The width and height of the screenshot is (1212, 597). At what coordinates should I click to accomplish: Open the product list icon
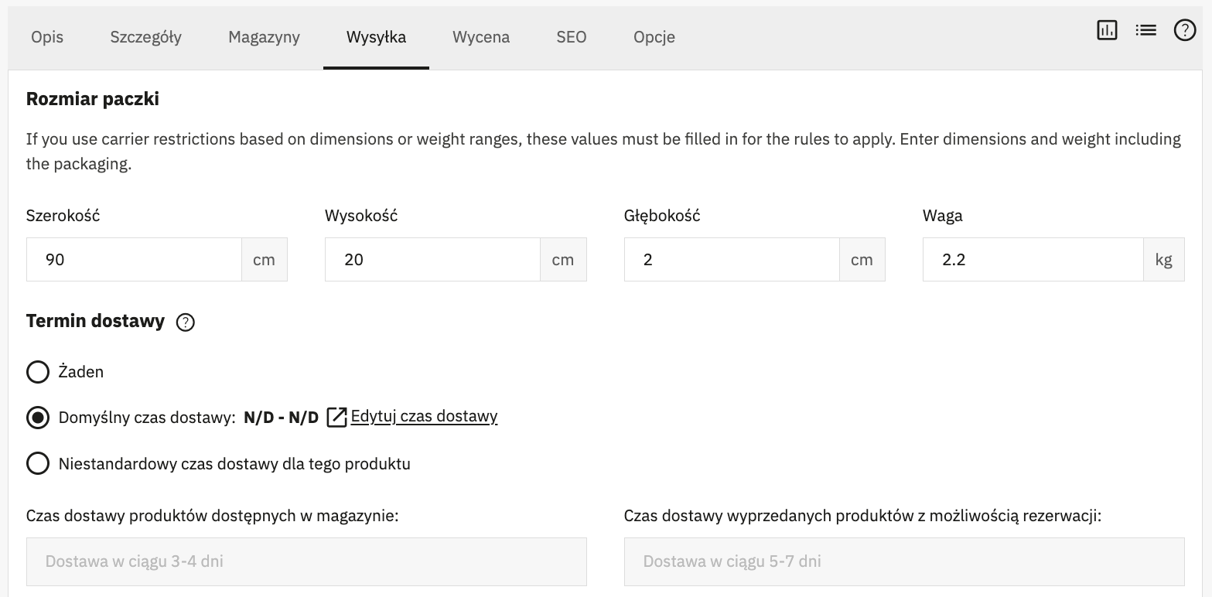[x=1146, y=30]
